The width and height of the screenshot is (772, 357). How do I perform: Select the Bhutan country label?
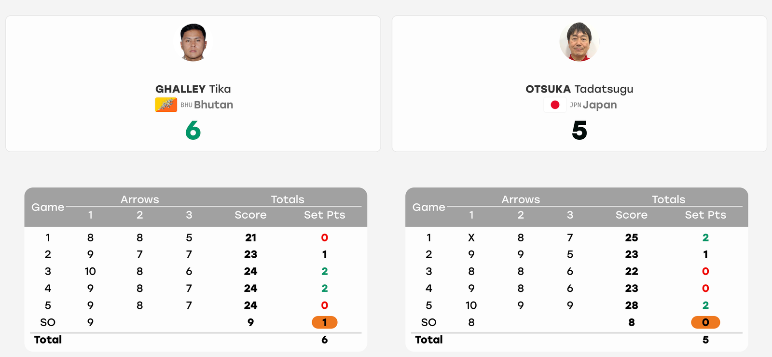(213, 105)
